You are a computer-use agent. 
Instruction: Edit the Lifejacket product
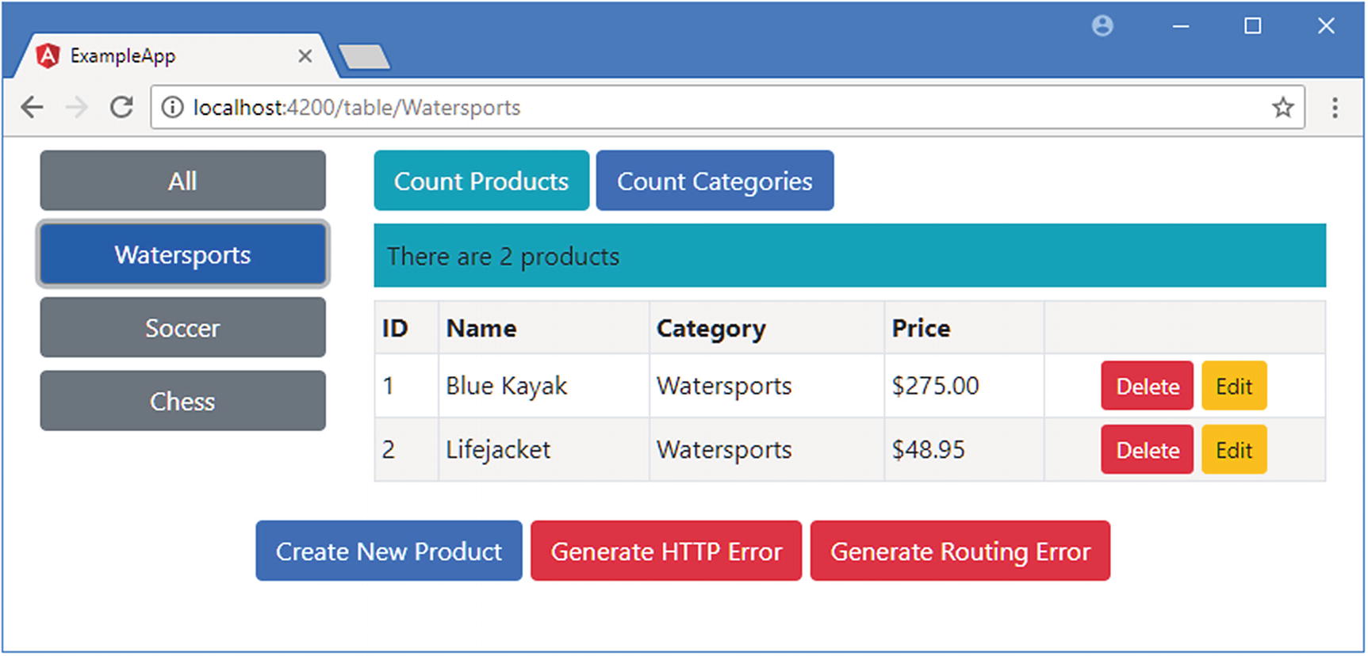[x=1234, y=449]
